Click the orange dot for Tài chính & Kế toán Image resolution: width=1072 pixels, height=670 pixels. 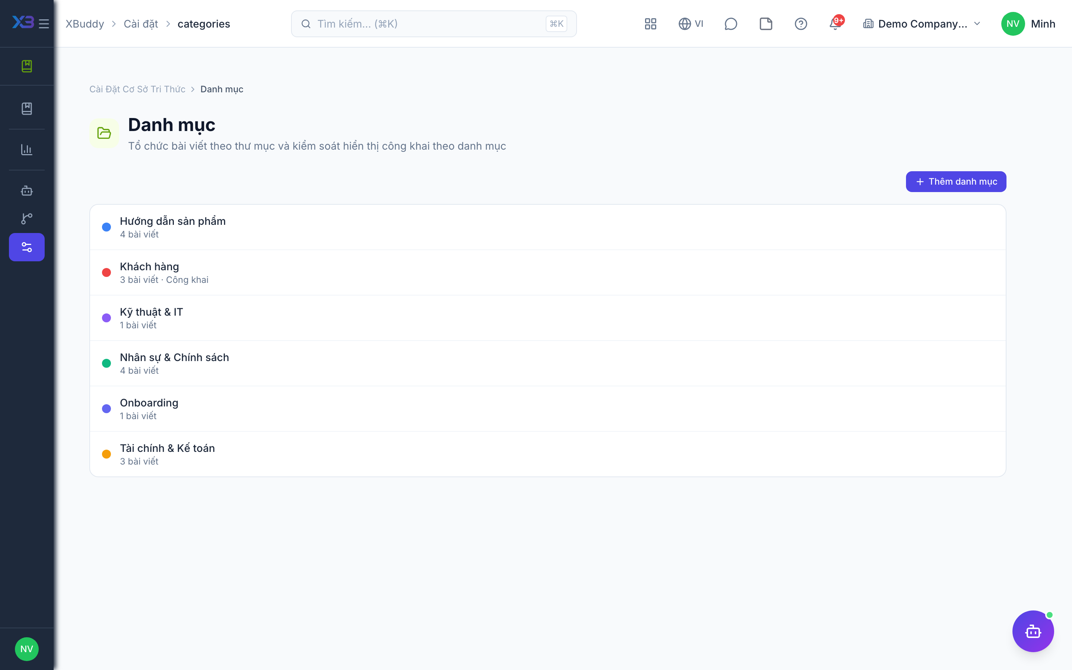click(106, 454)
